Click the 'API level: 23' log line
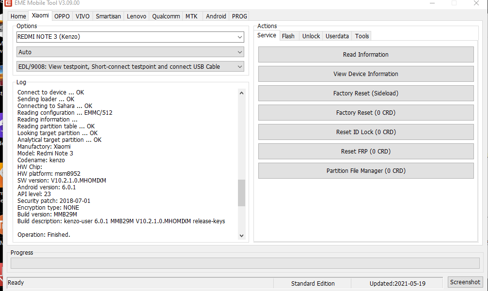This screenshot has height=291, width=488. tap(34, 194)
